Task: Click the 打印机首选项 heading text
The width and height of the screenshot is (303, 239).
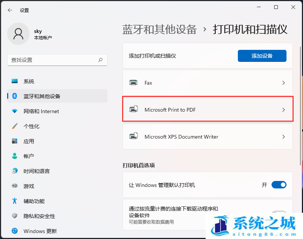Action: click(139, 165)
